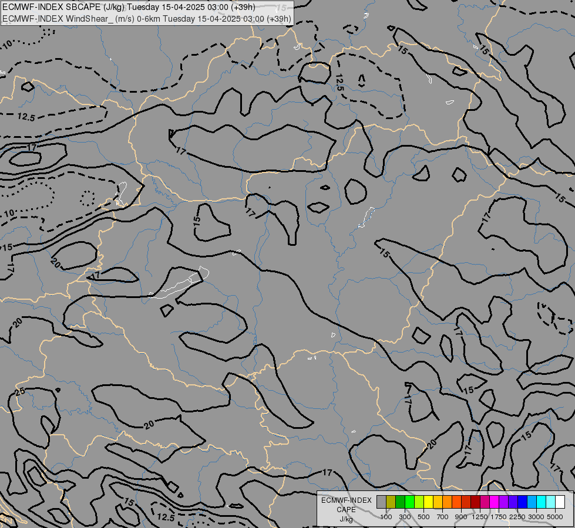575x528 pixels.
Task: Click the ECMWF-INDEX SBCAPE title line
Action: pyautogui.click(x=129, y=7)
